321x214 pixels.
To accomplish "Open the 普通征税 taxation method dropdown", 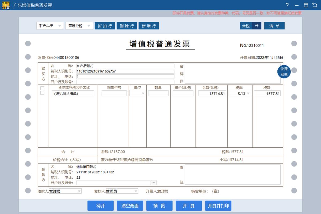I will click(79, 26).
